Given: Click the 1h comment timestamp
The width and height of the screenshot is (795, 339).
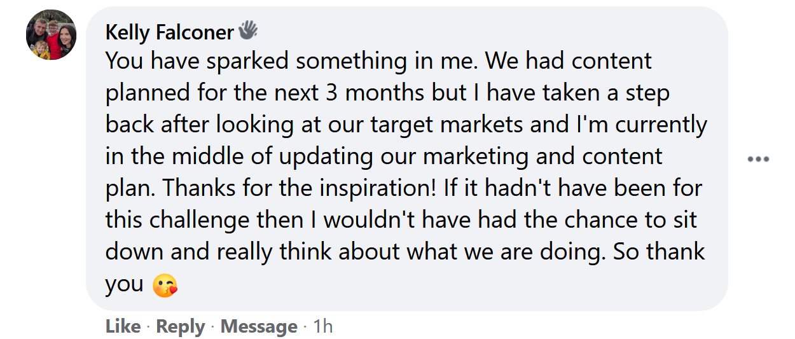Looking at the screenshot, I should pos(322,327).
